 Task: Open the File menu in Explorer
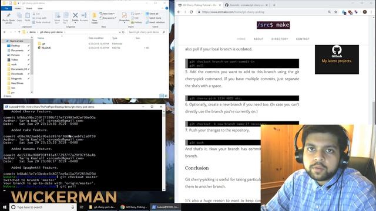pos(6,8)
